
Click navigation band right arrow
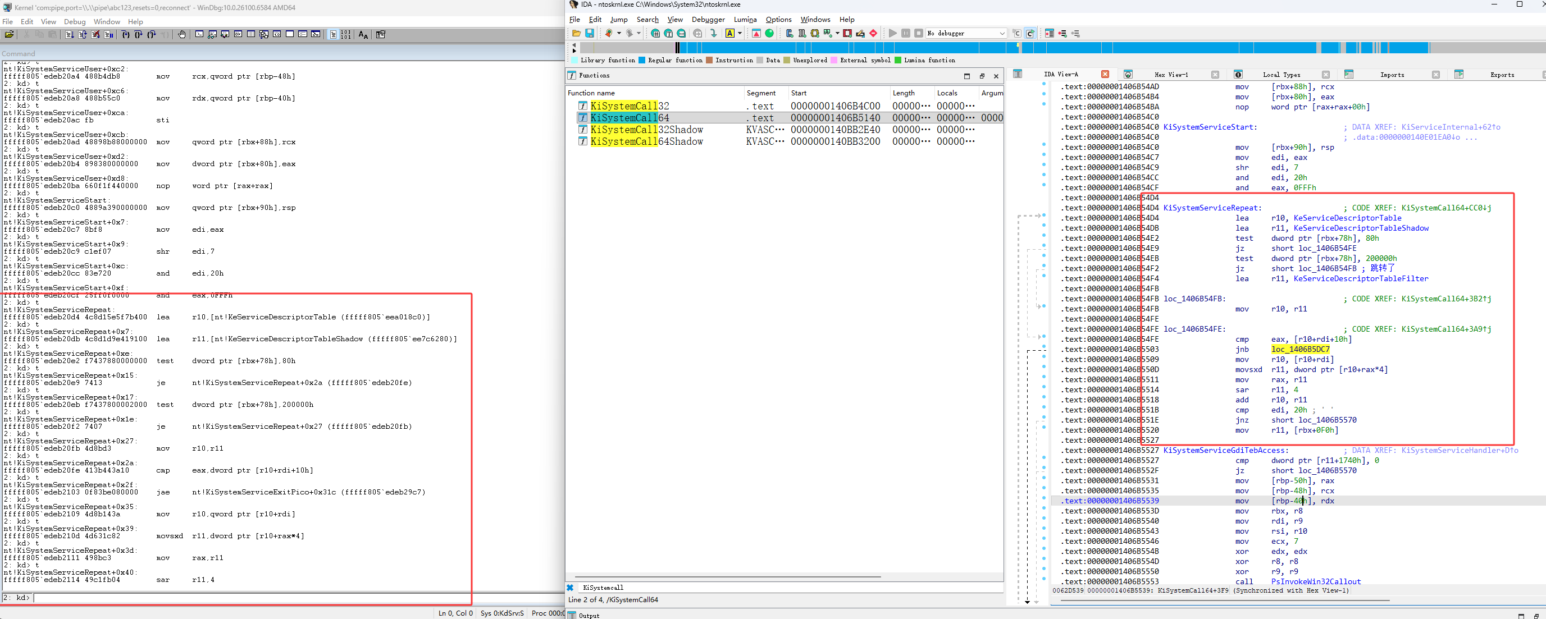point(574,51)
